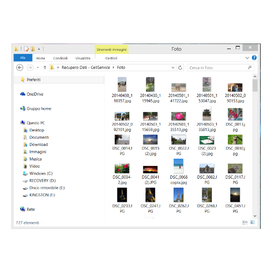Viewport: 272px width, 272px height.
Task: Switch to large thumbnails view in status bar
Action: click(x=253, y=223)
